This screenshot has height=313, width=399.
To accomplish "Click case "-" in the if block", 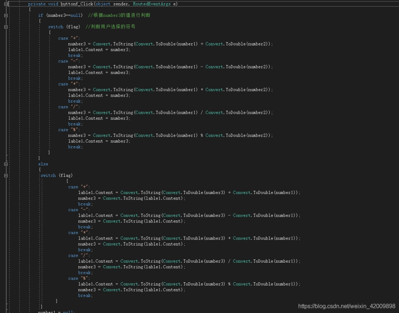I will [x=69, y=61].
